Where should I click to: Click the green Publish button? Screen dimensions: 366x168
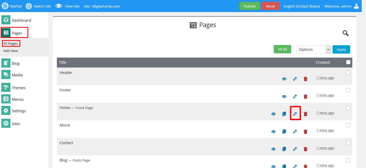tap(249, 6)
